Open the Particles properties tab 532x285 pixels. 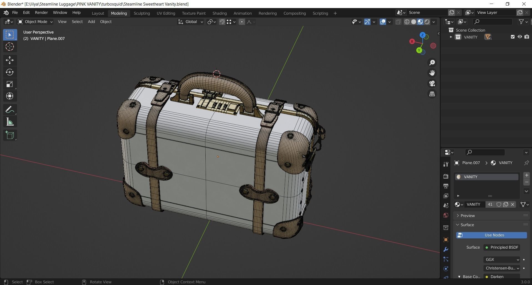point(446,259)
